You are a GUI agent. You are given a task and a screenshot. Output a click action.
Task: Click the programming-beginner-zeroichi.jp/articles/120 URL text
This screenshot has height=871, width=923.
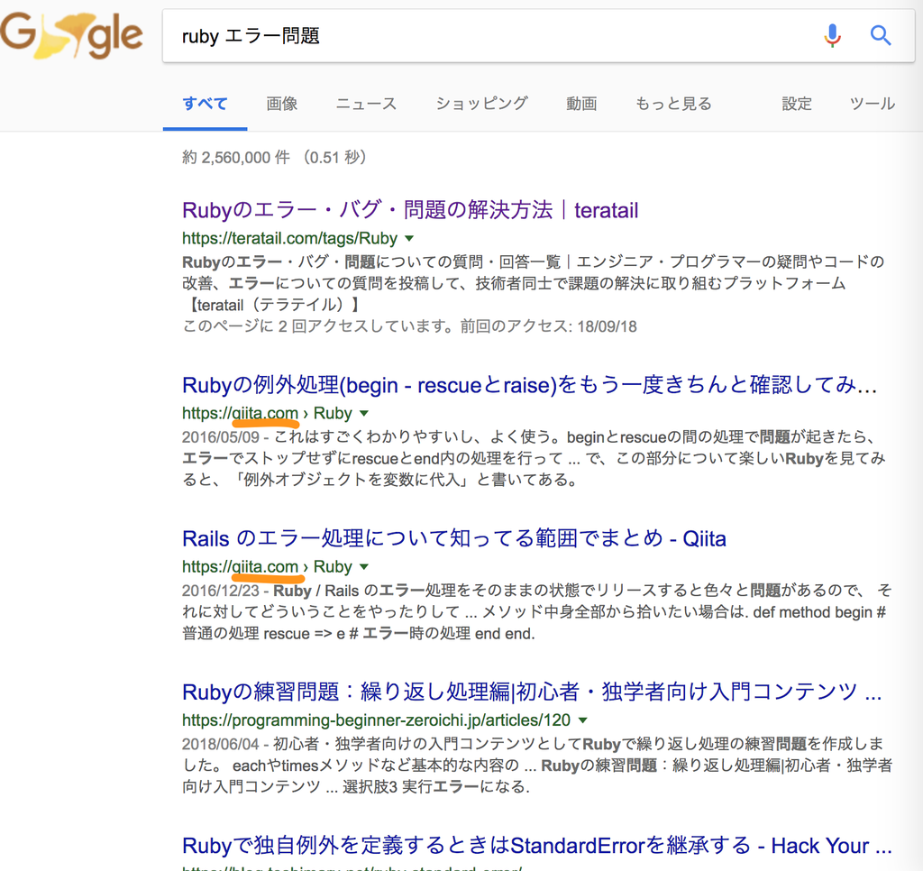pyautogui.click(x=376, y=720)
